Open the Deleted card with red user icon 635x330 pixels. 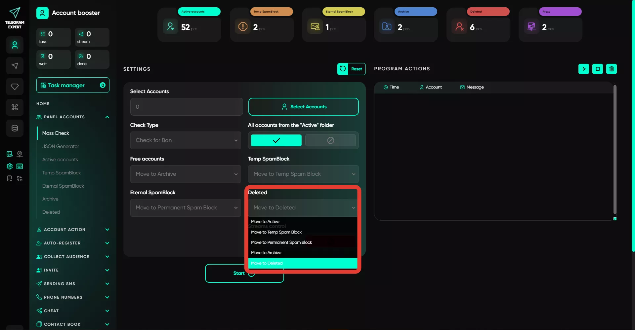(x=478, y=25)
